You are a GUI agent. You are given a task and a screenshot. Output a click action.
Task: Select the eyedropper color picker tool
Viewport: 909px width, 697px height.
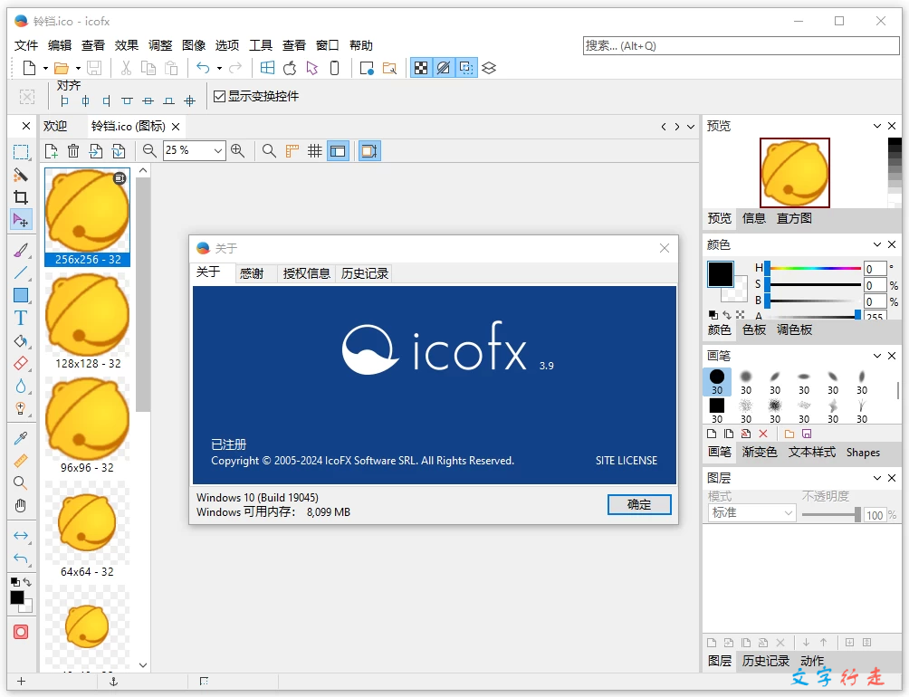point(21,439)
